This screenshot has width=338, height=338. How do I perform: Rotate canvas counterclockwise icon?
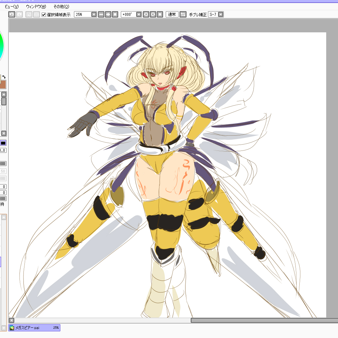pos(146,15)
